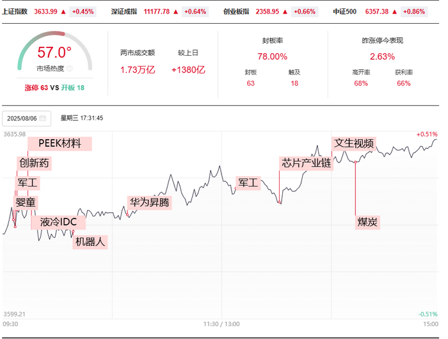
Task: Click the 开板 18 count text
Action: (72, 87)
